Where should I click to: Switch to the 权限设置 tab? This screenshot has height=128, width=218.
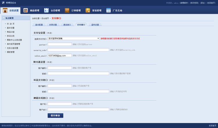[x=53, y=25]
